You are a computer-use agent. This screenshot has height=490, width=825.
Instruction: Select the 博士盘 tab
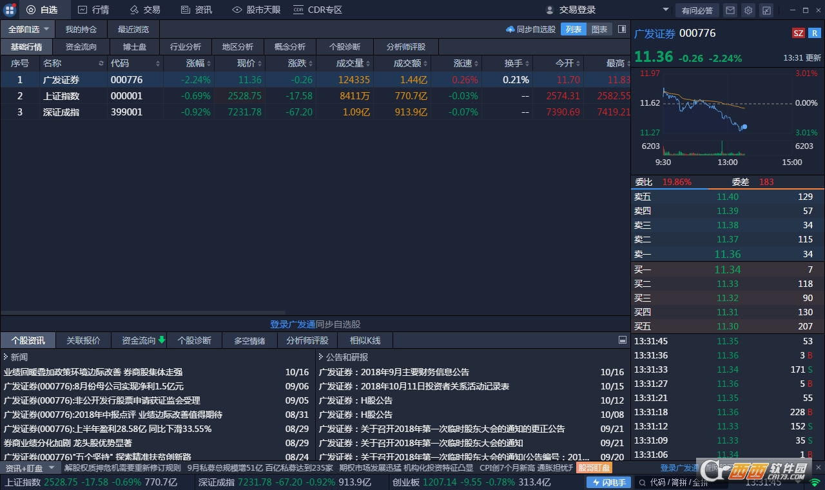click(x=133, y=47)
